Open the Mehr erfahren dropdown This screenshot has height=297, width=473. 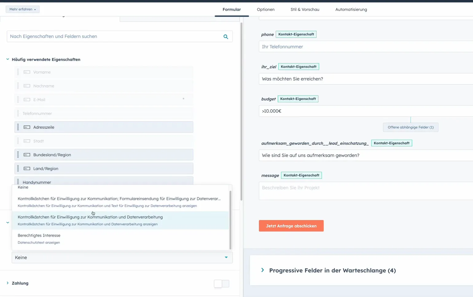23,9
